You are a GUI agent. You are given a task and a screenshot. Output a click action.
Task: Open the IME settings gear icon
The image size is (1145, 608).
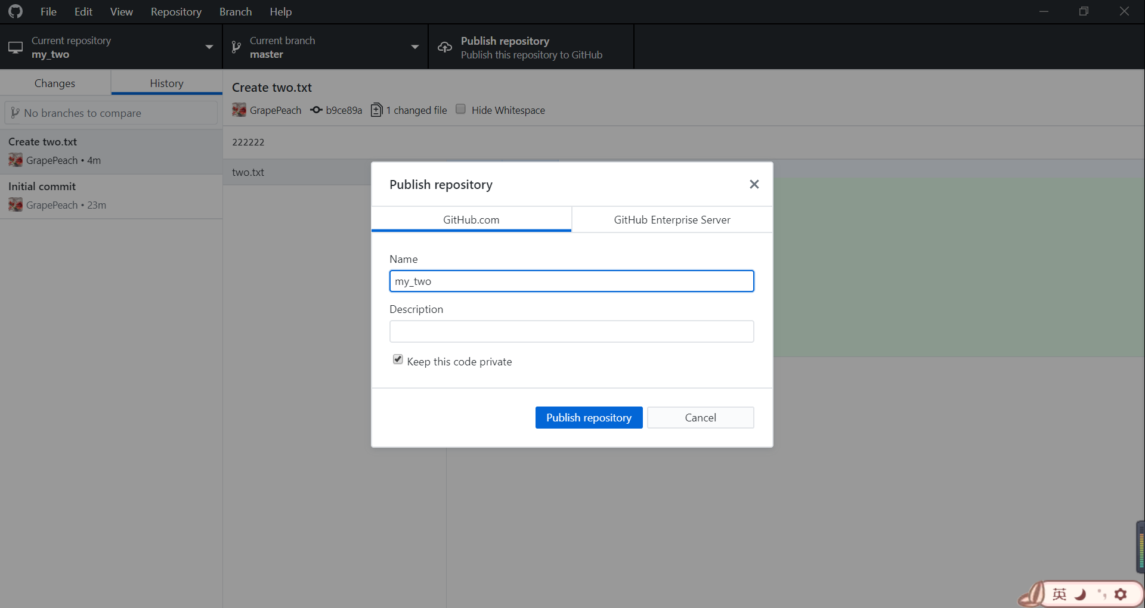click(1121, 594)
